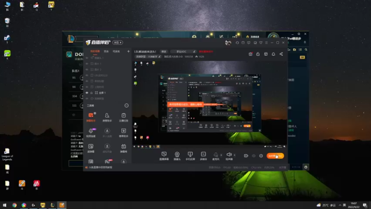Click the bottom-right corner icon of League client

[x=306, y=167]
